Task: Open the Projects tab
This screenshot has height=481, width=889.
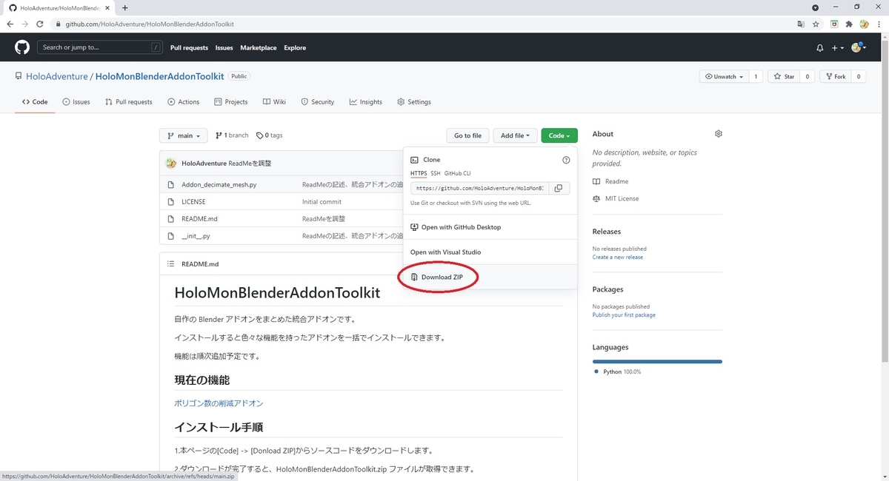Action: click(231, 102)
